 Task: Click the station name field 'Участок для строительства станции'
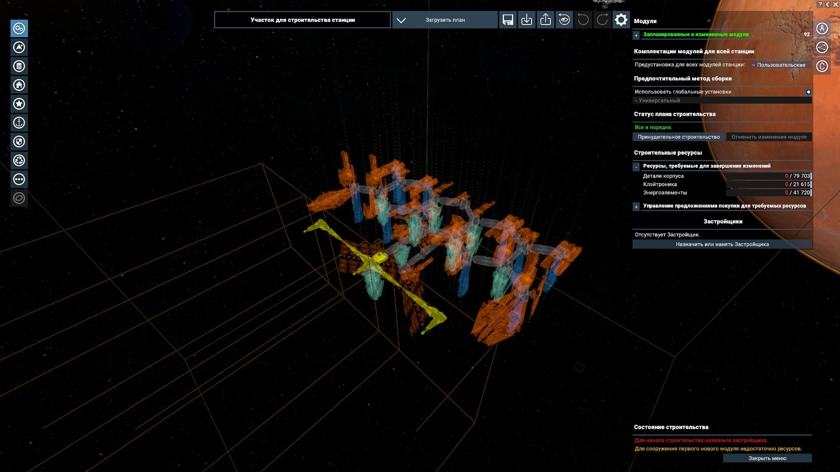pos(302,20)
